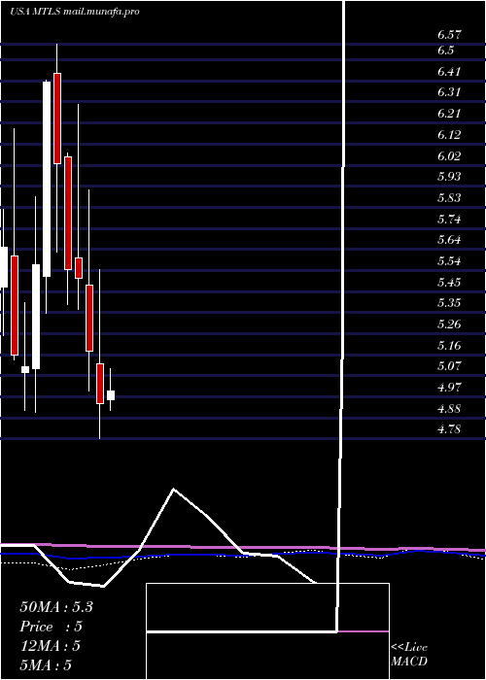The width and height of the screenshot is (486, 680).
Task: Click the 6.21 price label
Action: [449, 114]
